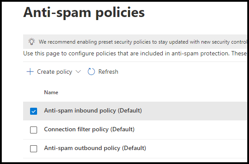Tick the Anti-spam outbound policy checkbox
249x164 pixels.
34,149
